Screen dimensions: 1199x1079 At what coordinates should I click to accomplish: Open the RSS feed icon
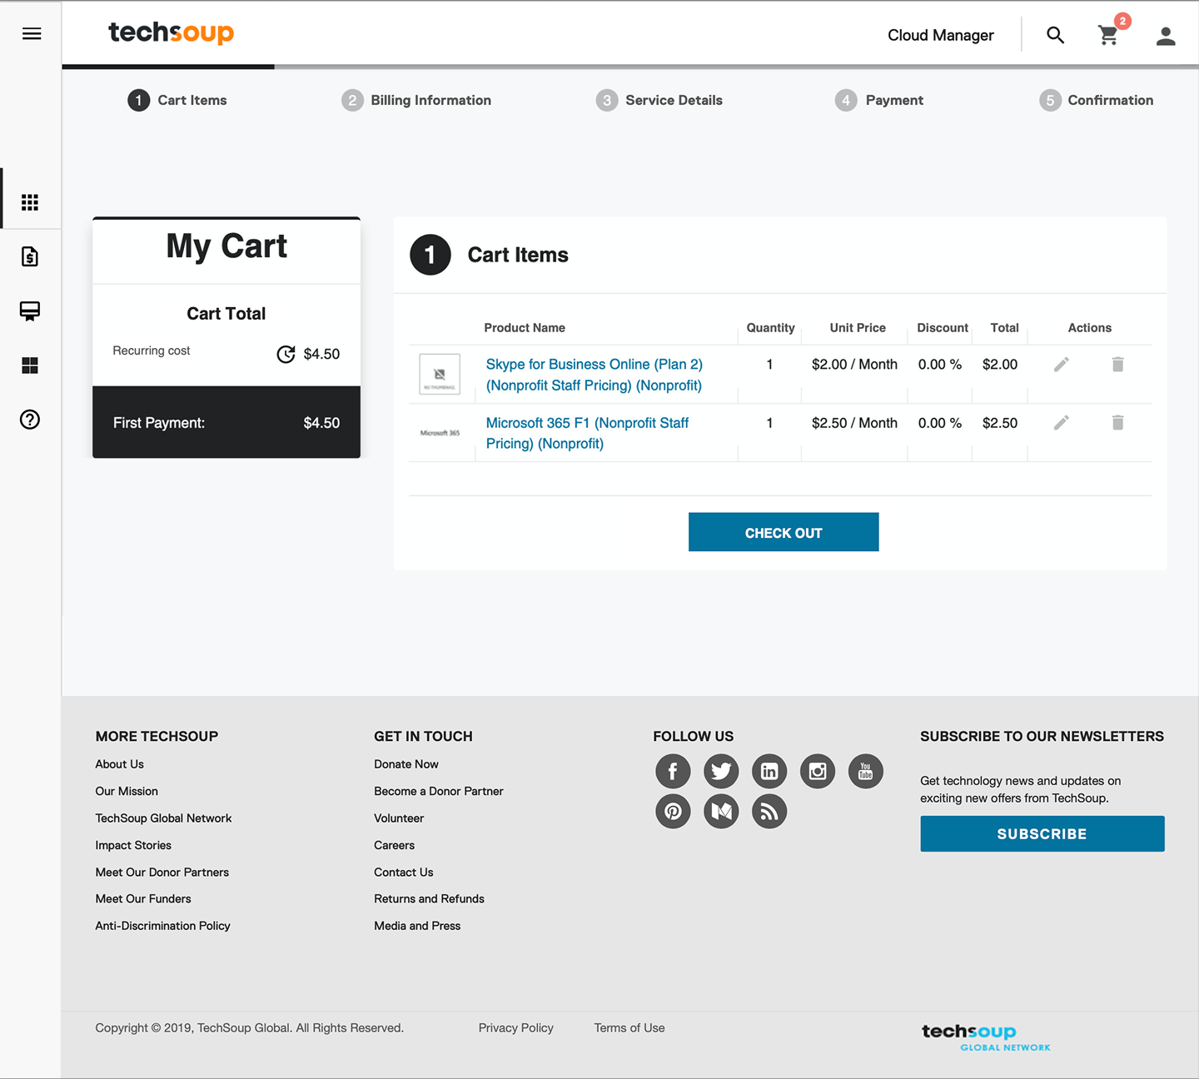coord(769,811)
